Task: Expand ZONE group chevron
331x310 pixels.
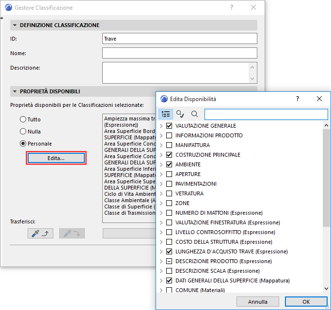Action: tap(161, 204)
